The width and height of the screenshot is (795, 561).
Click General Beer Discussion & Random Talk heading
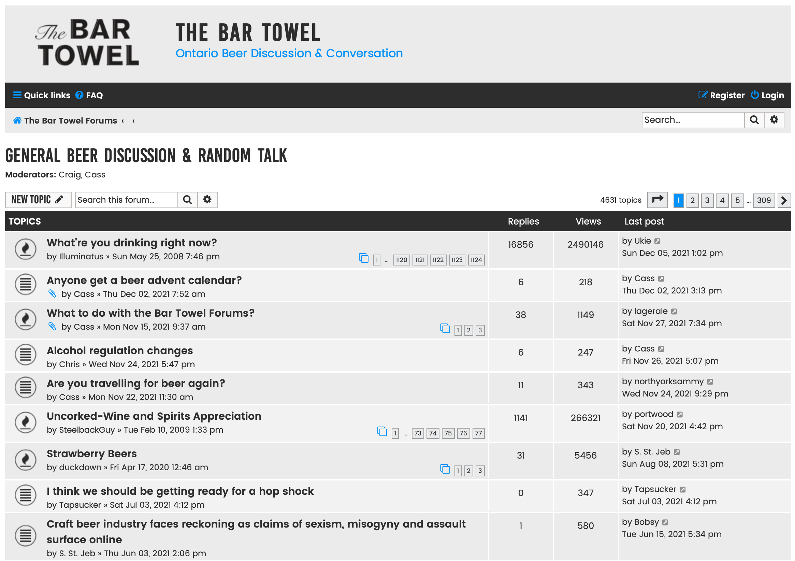(x=146, y=156)
